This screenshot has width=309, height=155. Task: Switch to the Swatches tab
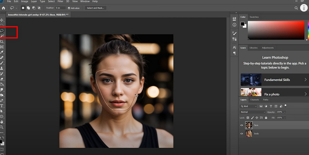(254, 17)
